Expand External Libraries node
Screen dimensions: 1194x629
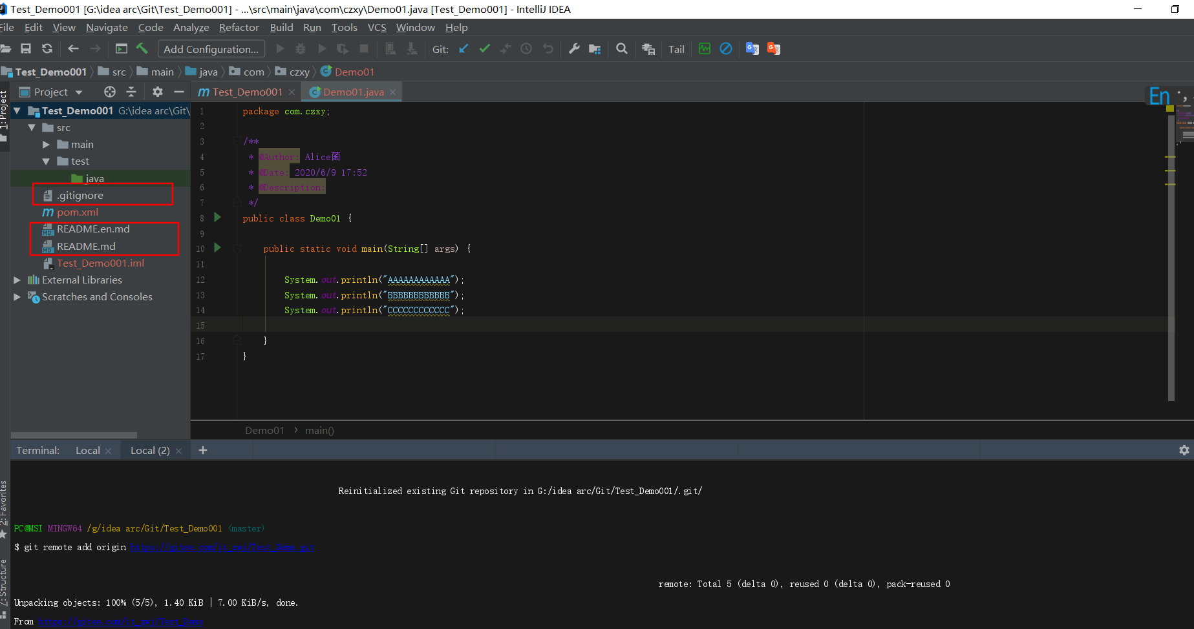pos(17,280)
